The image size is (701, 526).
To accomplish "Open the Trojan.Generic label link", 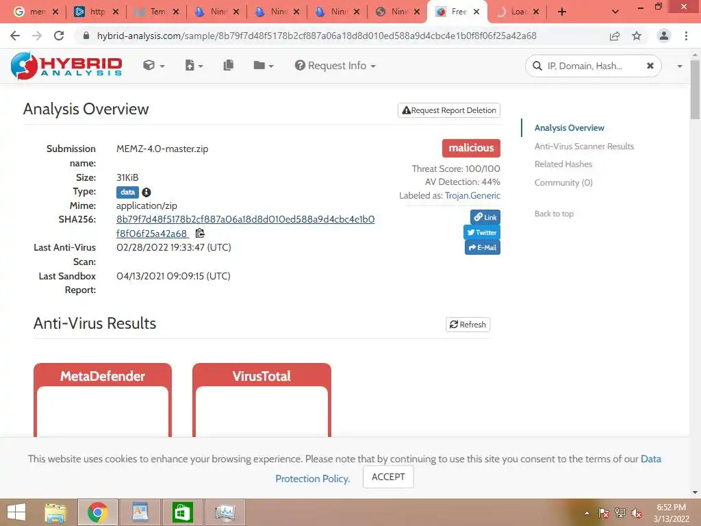I will [472, 195].
